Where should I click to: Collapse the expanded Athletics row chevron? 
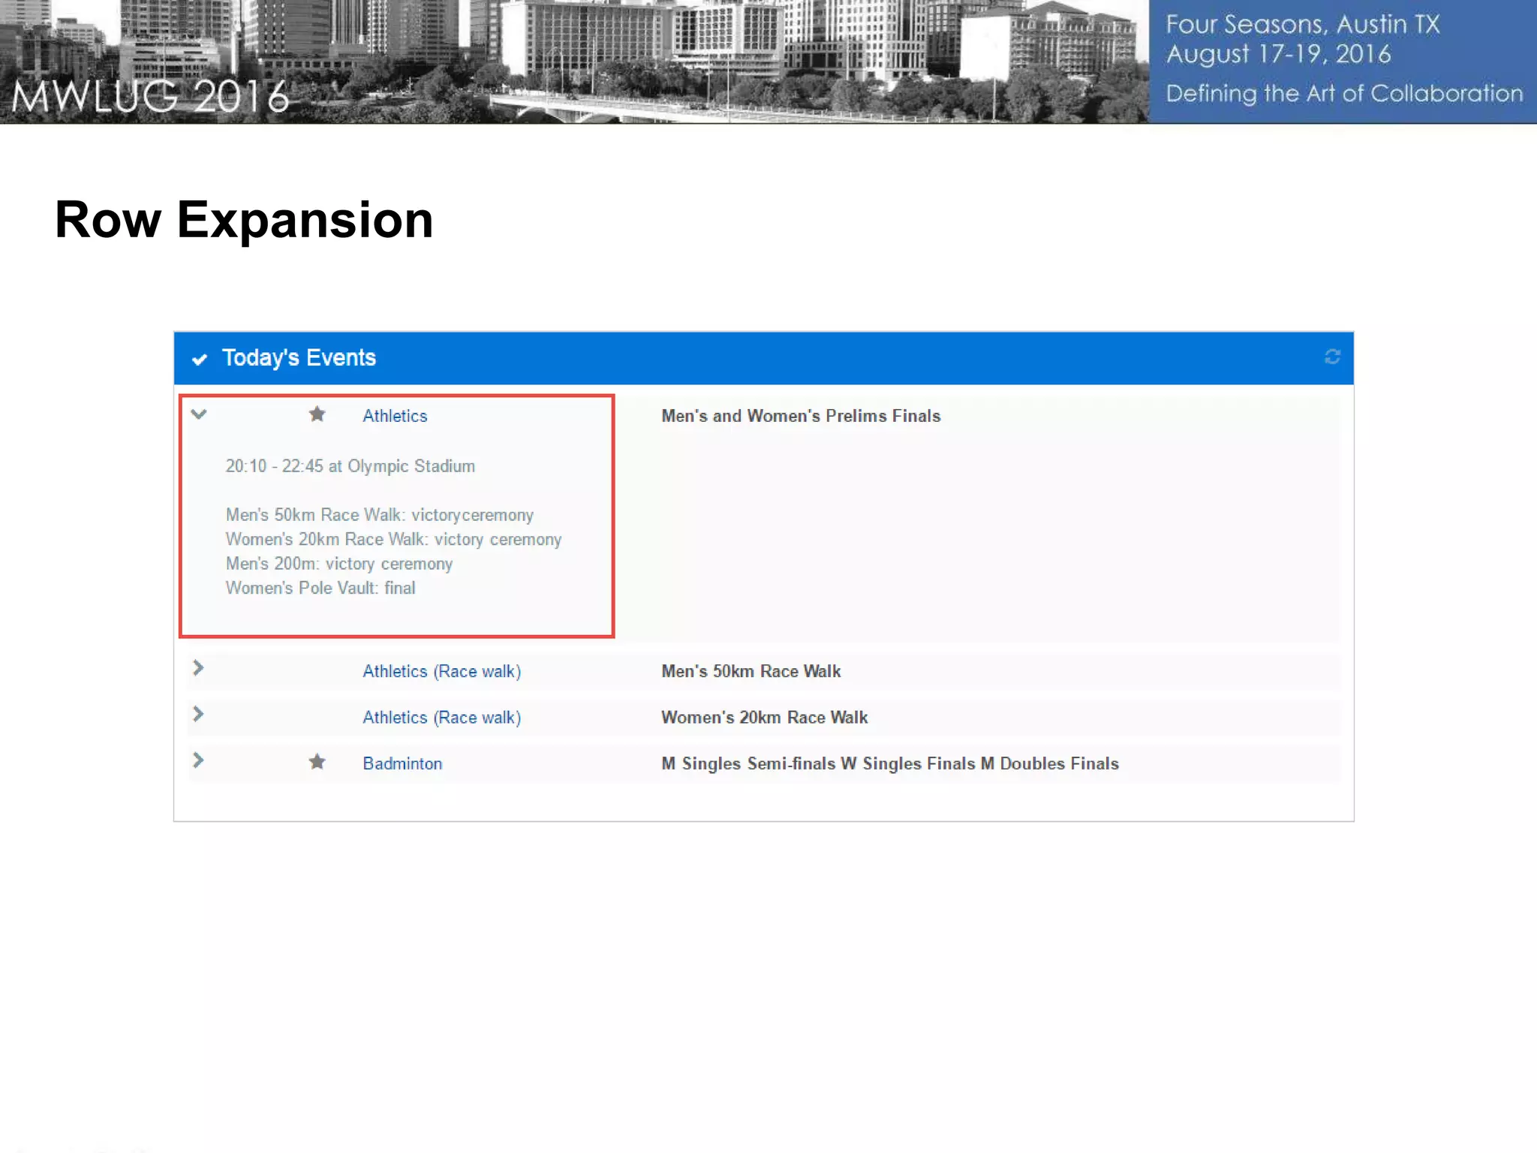point(198,414)
